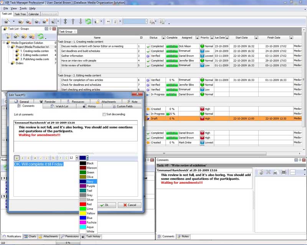The image size is (307, 245).
Task: Open the Status column filter dropdown
Action: [x=163, y=38]
